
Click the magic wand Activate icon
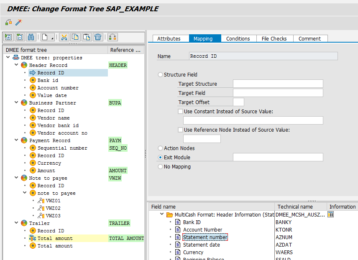(18, 22)
